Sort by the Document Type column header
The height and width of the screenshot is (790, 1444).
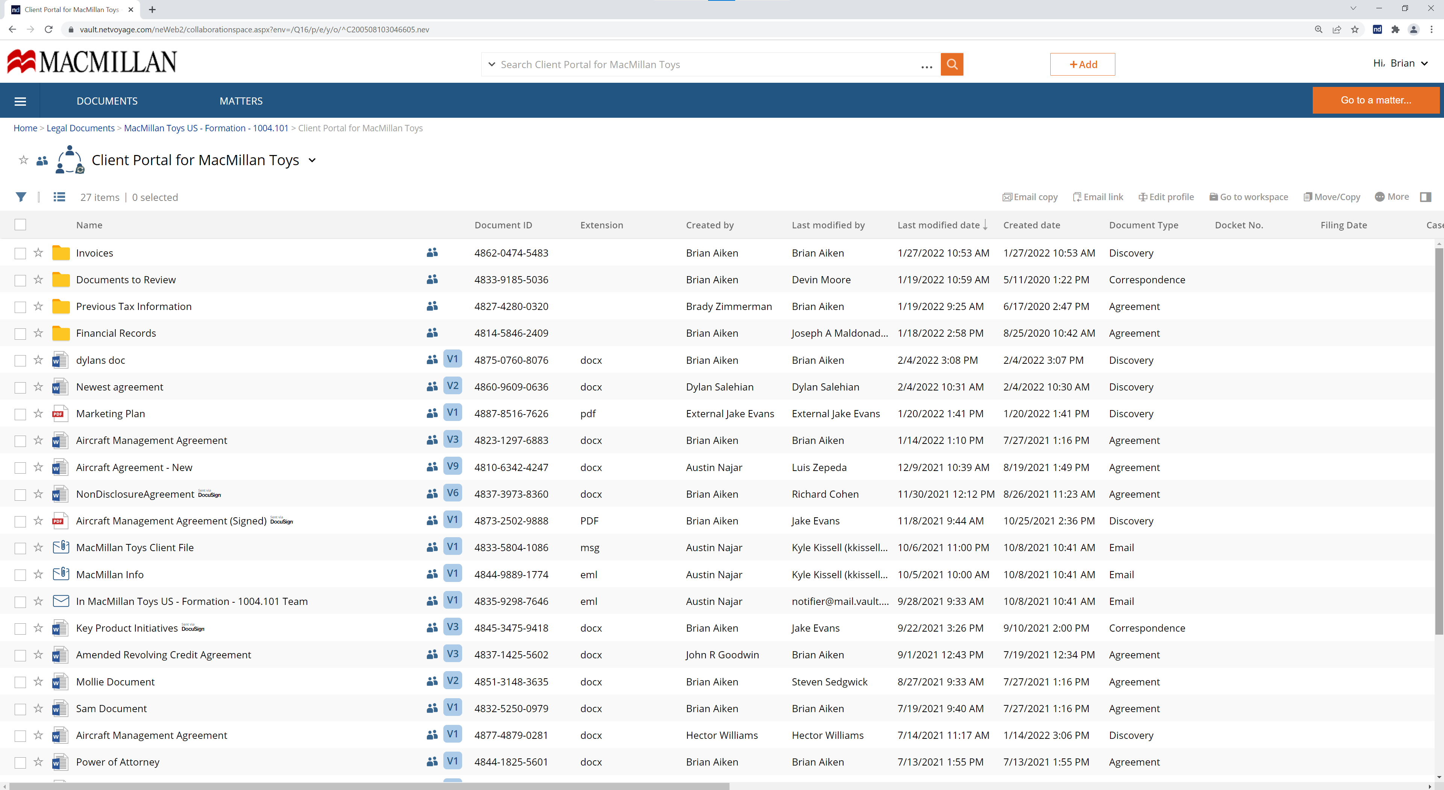(x=1144, y=225)
